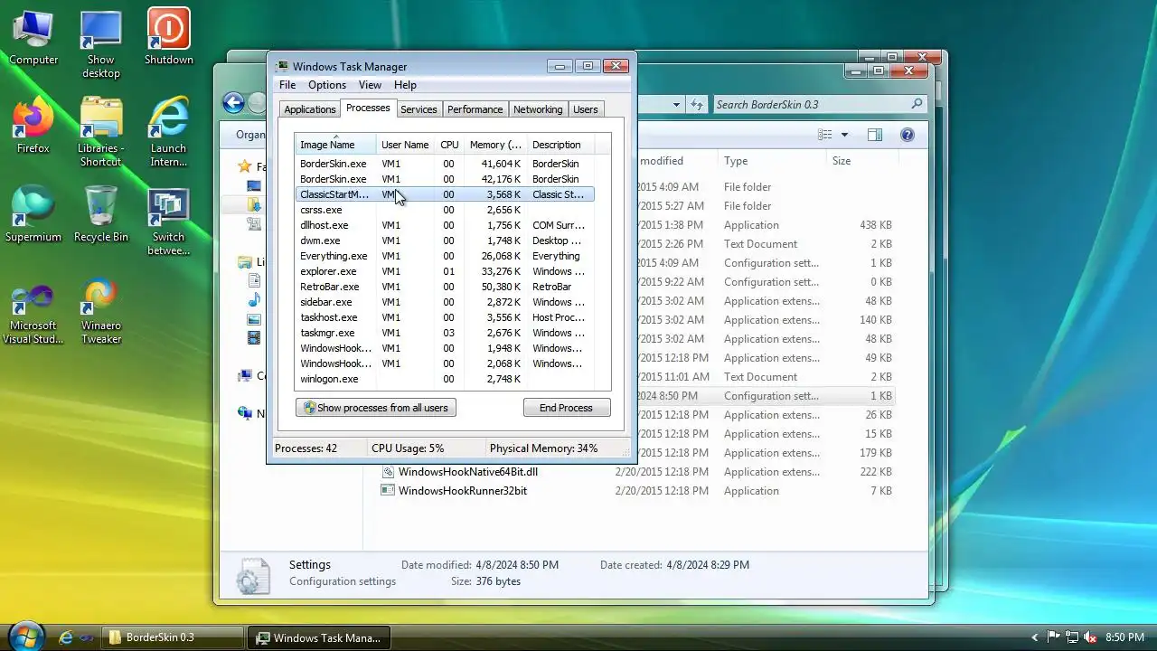Click the Windows Start orb
The height and width of the screenshot is (651, 1157).
[x=26, y=637]
